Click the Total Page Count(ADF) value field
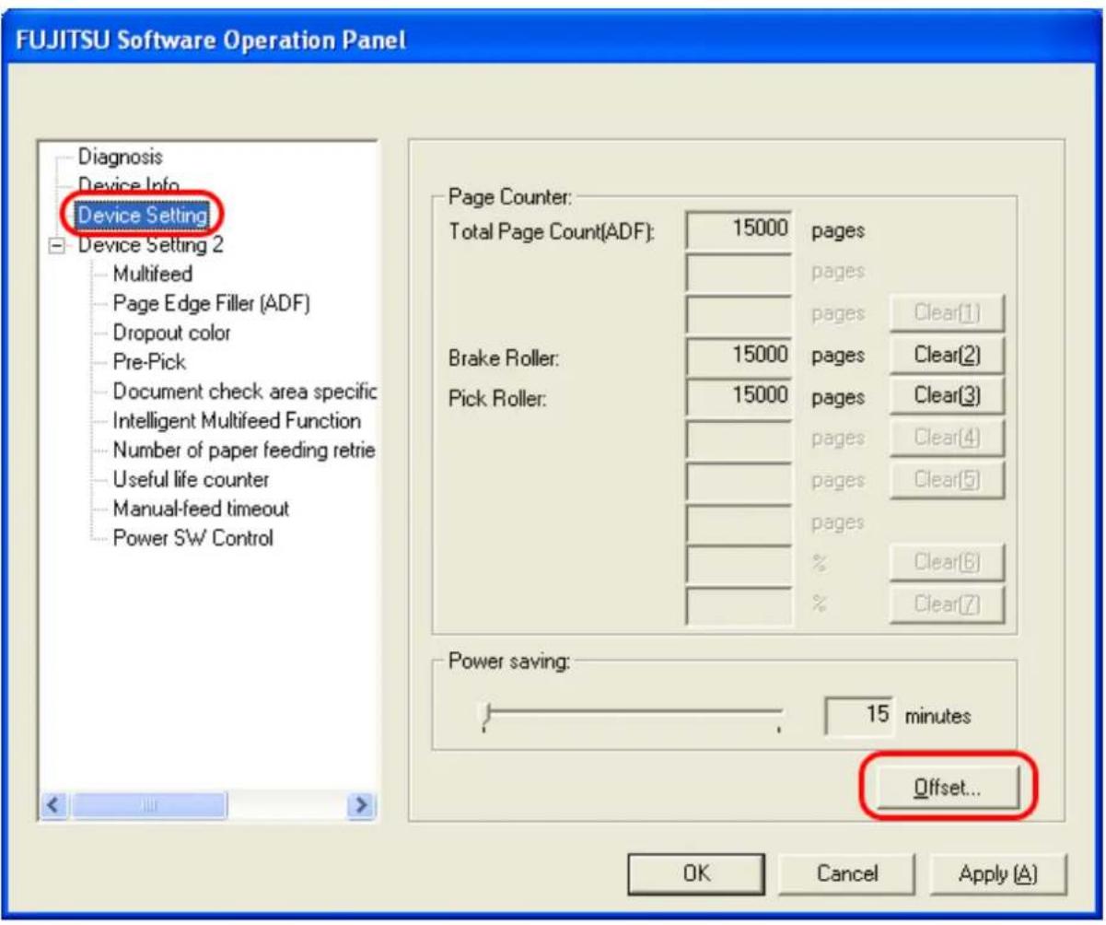The image size is (1106, 925). tap(739, 230)
